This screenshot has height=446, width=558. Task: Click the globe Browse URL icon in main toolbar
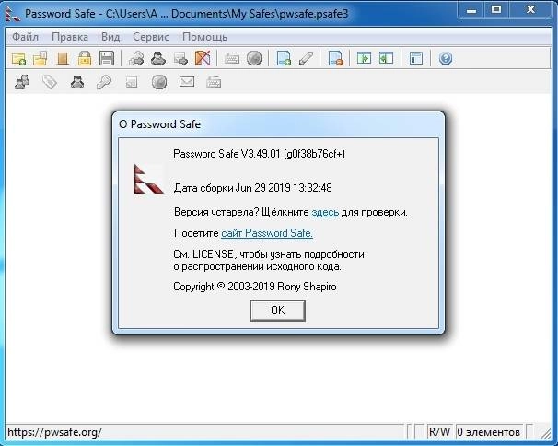coord(254,58)
